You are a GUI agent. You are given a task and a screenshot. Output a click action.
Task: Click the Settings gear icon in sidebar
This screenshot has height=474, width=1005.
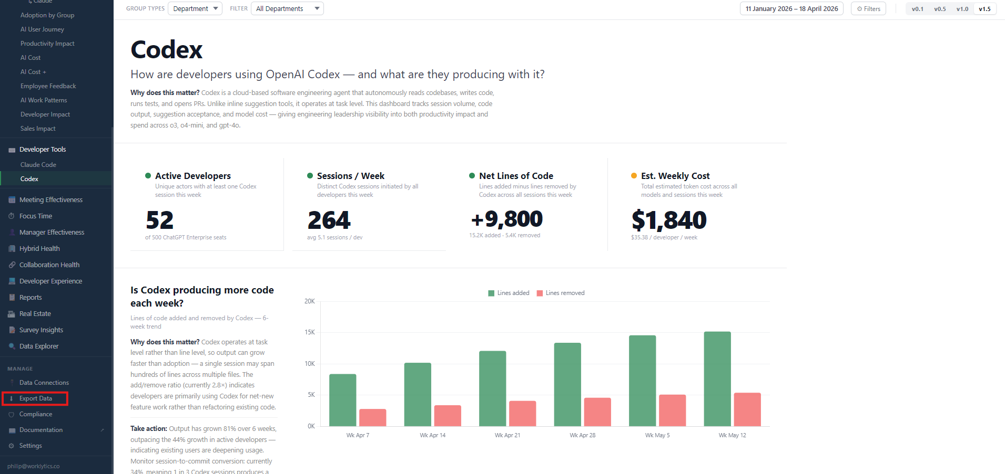coord(12,446)
